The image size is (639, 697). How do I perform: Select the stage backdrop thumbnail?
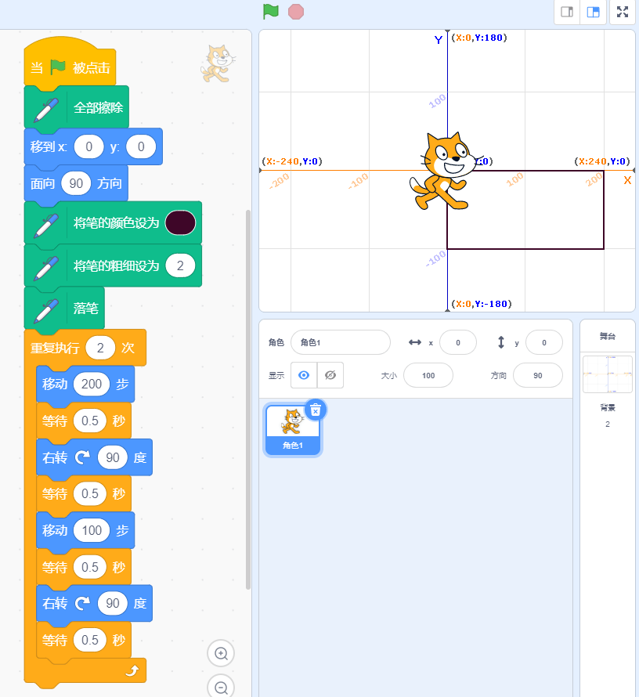(x=608, y=374)
